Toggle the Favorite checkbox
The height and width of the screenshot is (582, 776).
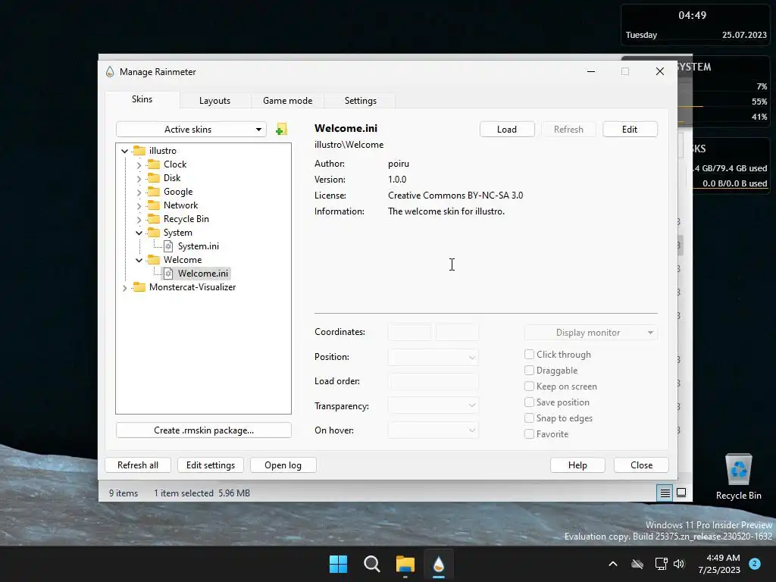pyautogui.click(x=529, y=434)
